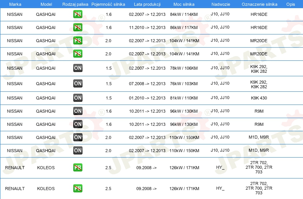Click petrol icon in first Renault Koleos row
303x199 pixels.
(x=77, y=167)
